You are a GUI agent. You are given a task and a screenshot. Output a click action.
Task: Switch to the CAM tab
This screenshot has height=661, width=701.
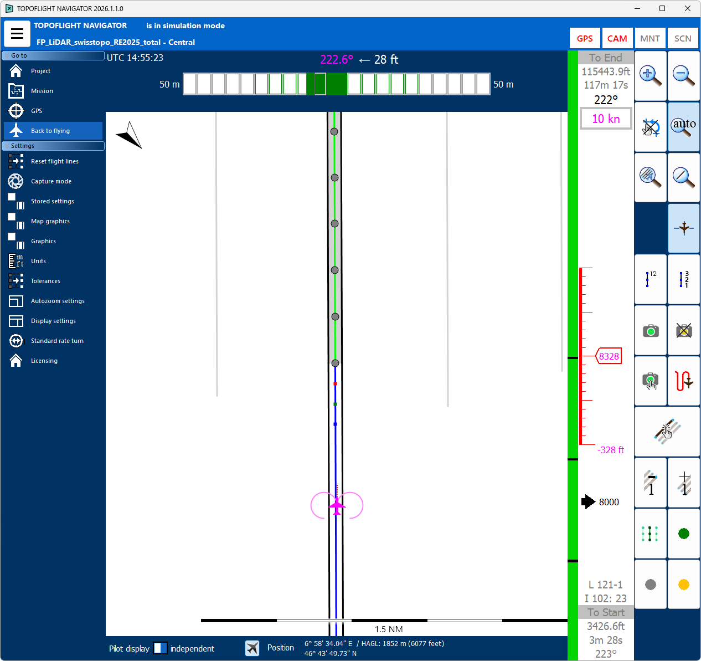pyautogui.click(x=617, y=38)
